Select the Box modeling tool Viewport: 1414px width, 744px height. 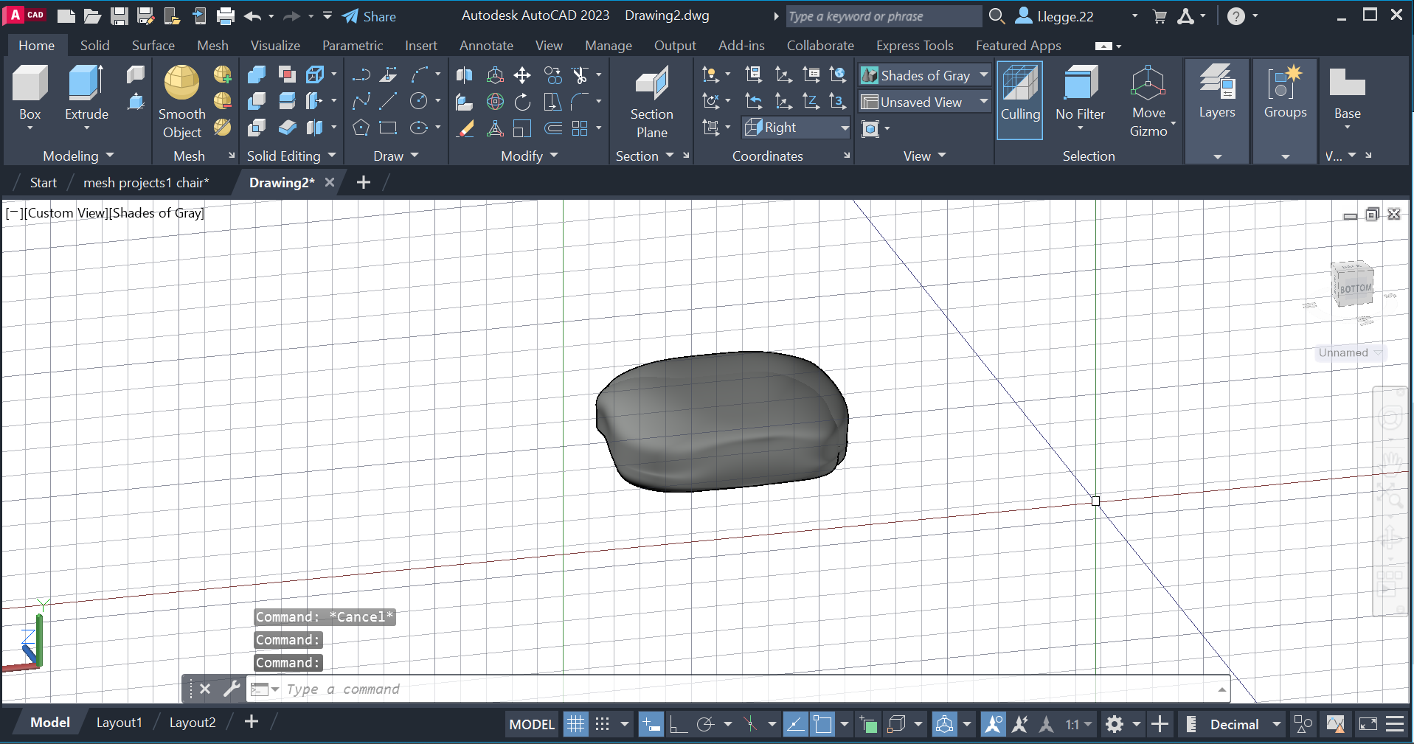[x=30, y=92]
